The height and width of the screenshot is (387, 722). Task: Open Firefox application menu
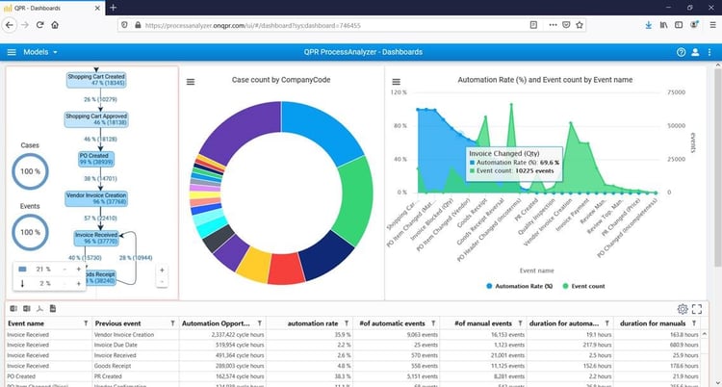712,25
